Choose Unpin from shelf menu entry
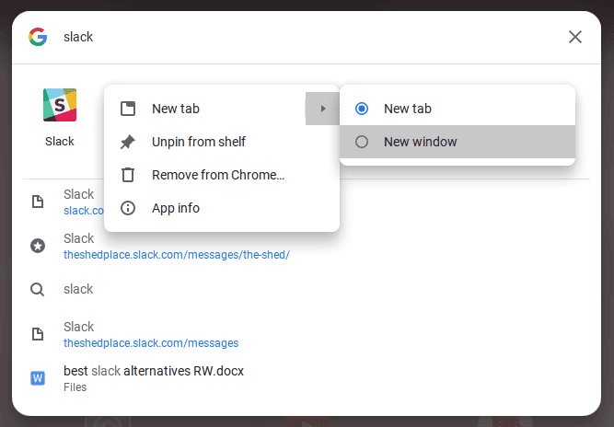The height and width of the screenshot is (427, 614). point(222,142)
